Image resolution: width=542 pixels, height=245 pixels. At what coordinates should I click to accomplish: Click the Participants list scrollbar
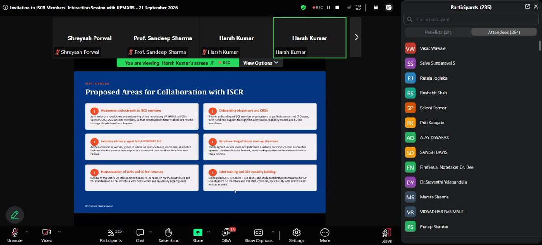click(540, 45)
